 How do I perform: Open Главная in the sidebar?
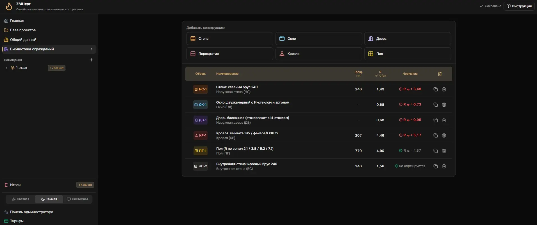coord(49,21)
